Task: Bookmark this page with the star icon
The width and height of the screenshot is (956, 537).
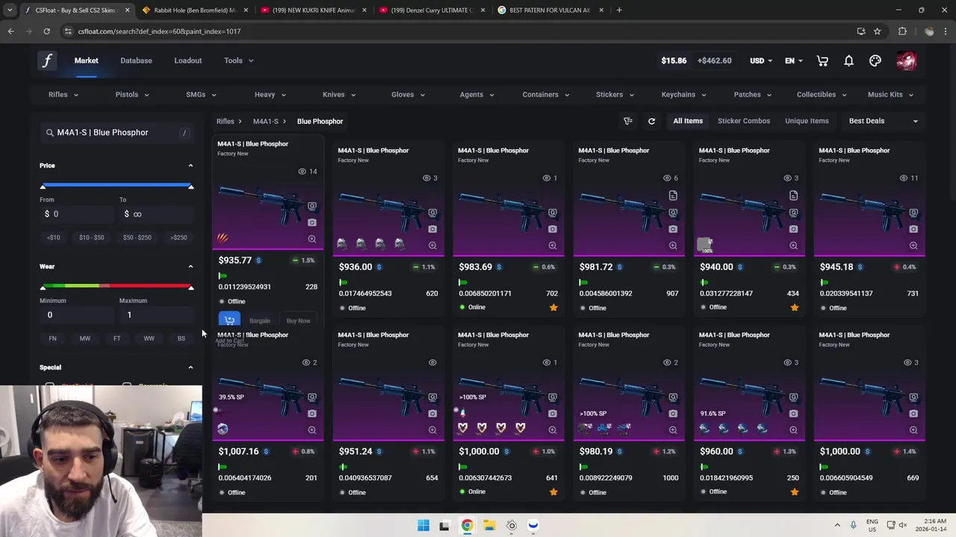Action: 878,31
